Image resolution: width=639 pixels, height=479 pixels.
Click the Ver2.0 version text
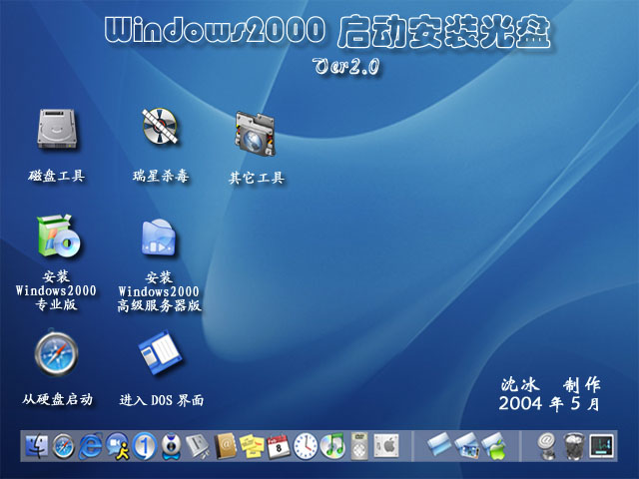pyautogui.click(x=346, y=66)
